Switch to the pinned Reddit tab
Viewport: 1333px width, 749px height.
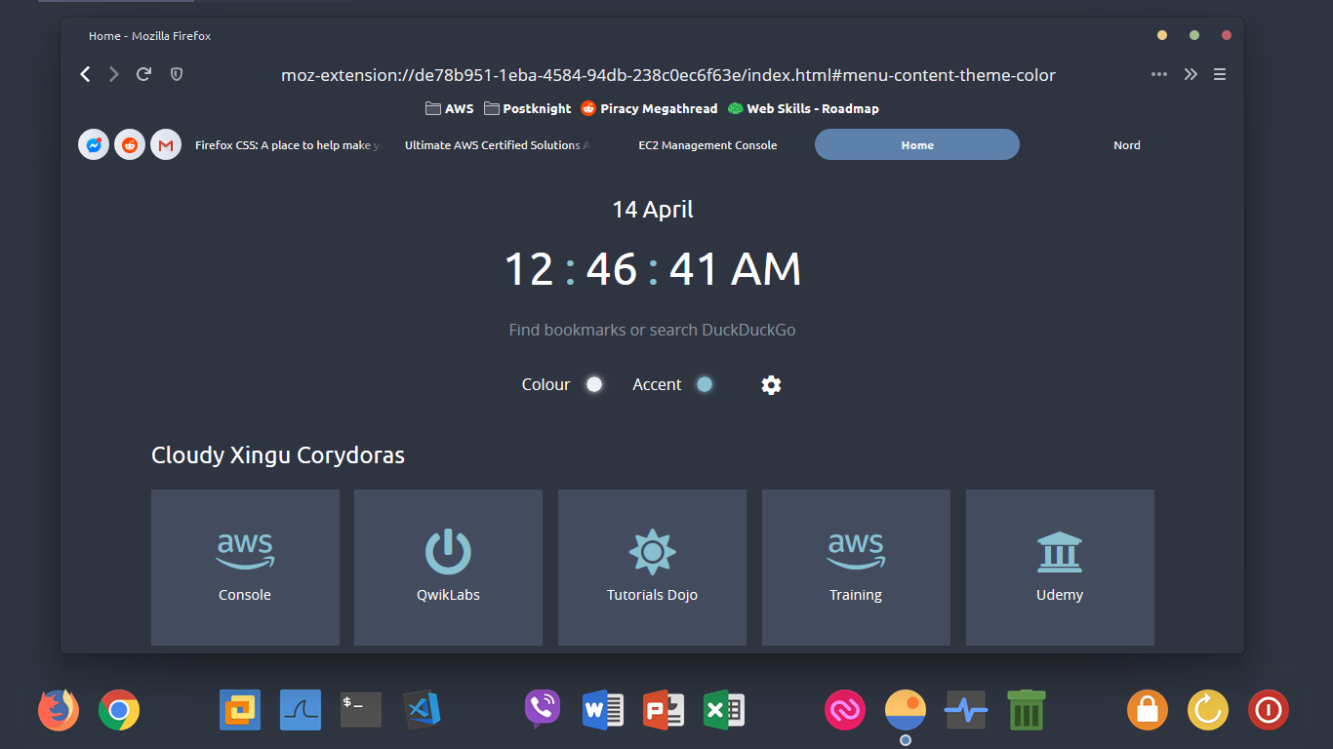coord(130,145)
